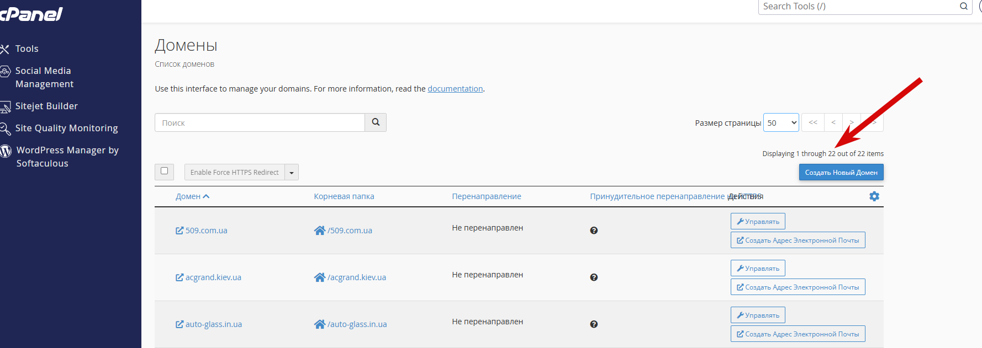
Task: Go to previous page with < button
Action: coord(833,122)
